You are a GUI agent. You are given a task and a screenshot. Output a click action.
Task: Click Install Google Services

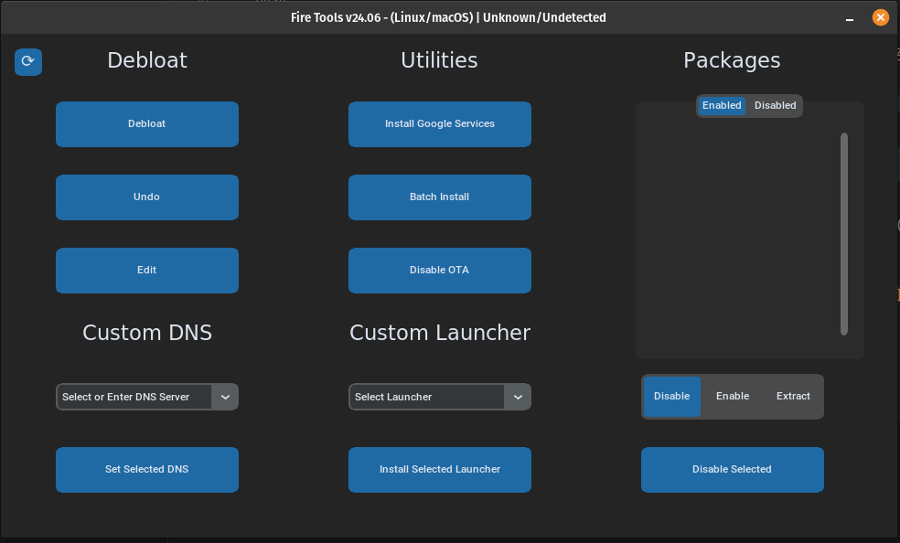[x=439, y=124]
